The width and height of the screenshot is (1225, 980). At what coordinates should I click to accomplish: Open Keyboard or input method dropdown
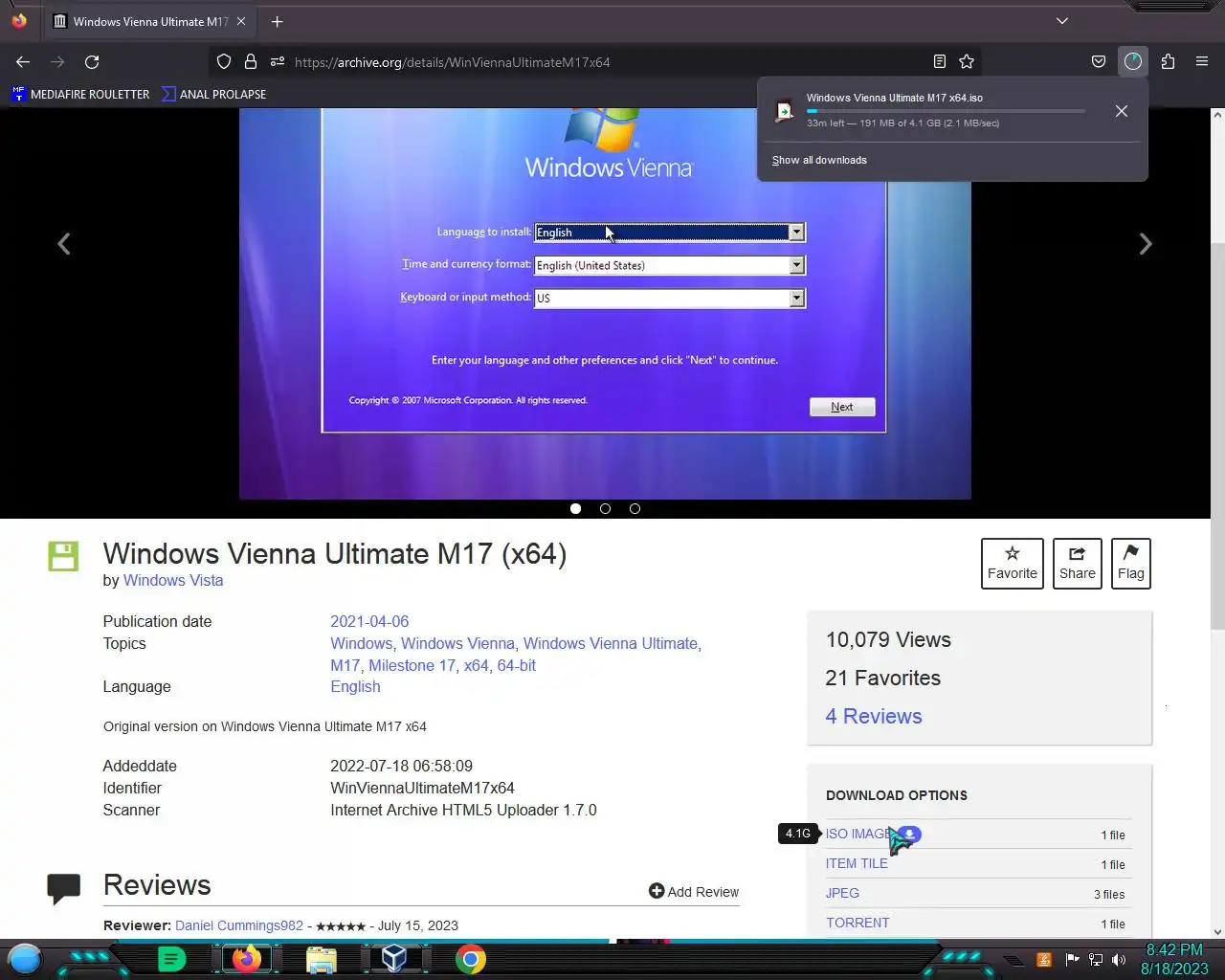[x=669, y=298]
